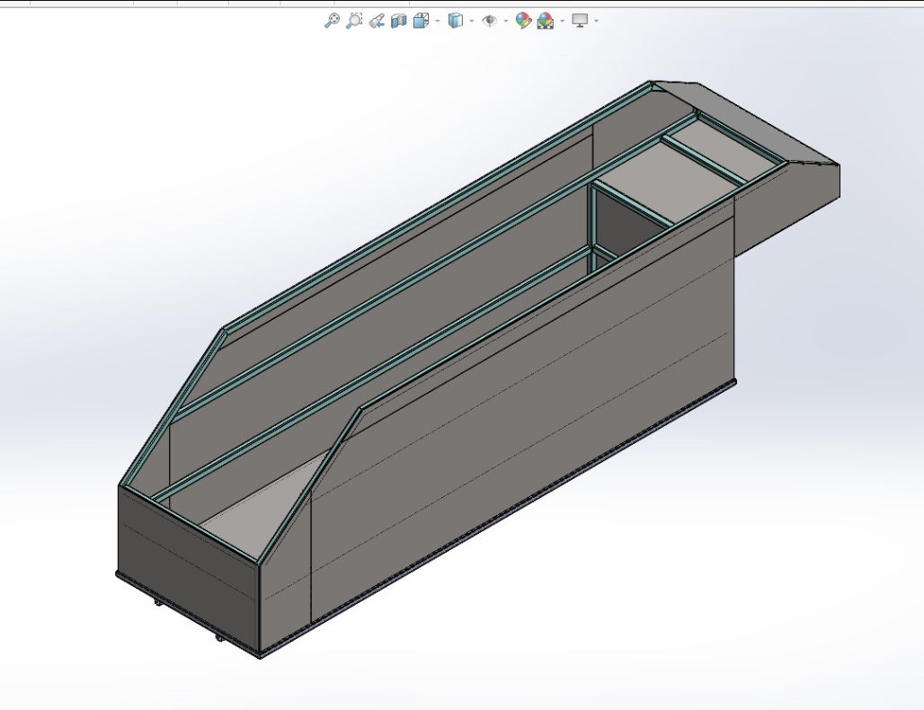Click the View Orientation cube icon
The image size is (924, 710).
click(421, 21)
